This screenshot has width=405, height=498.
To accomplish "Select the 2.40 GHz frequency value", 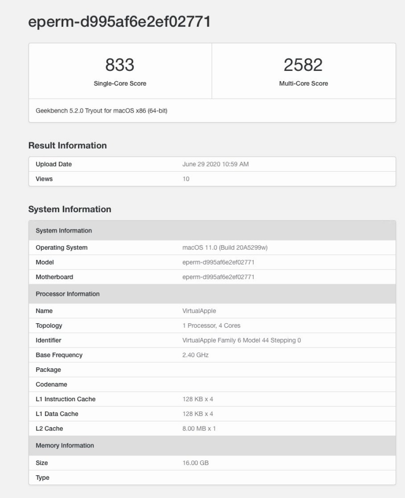I will click(195, 355).
